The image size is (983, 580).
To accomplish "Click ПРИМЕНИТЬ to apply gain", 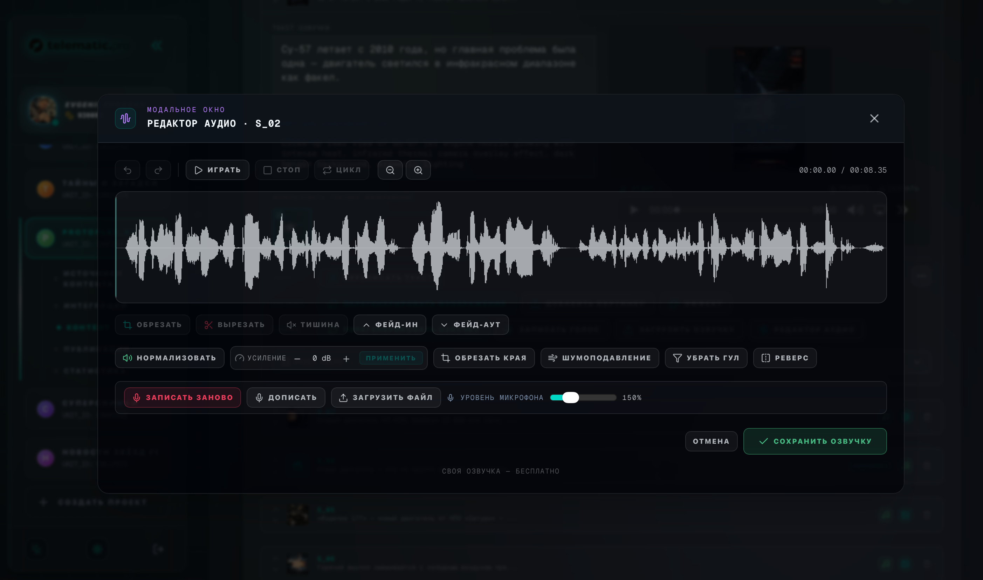I will [x=391, y=358].
